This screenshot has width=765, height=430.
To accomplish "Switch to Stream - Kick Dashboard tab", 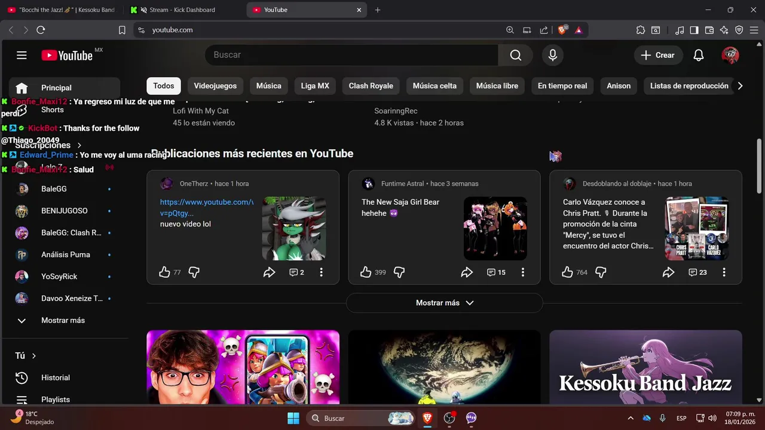I will point(182,10).
